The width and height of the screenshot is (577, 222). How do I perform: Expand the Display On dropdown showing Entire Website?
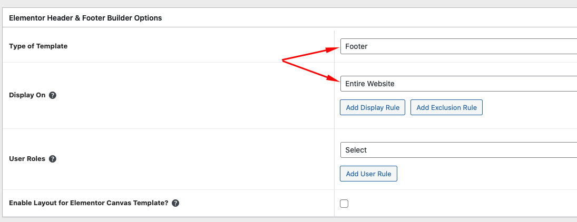(x=458, y=84)
